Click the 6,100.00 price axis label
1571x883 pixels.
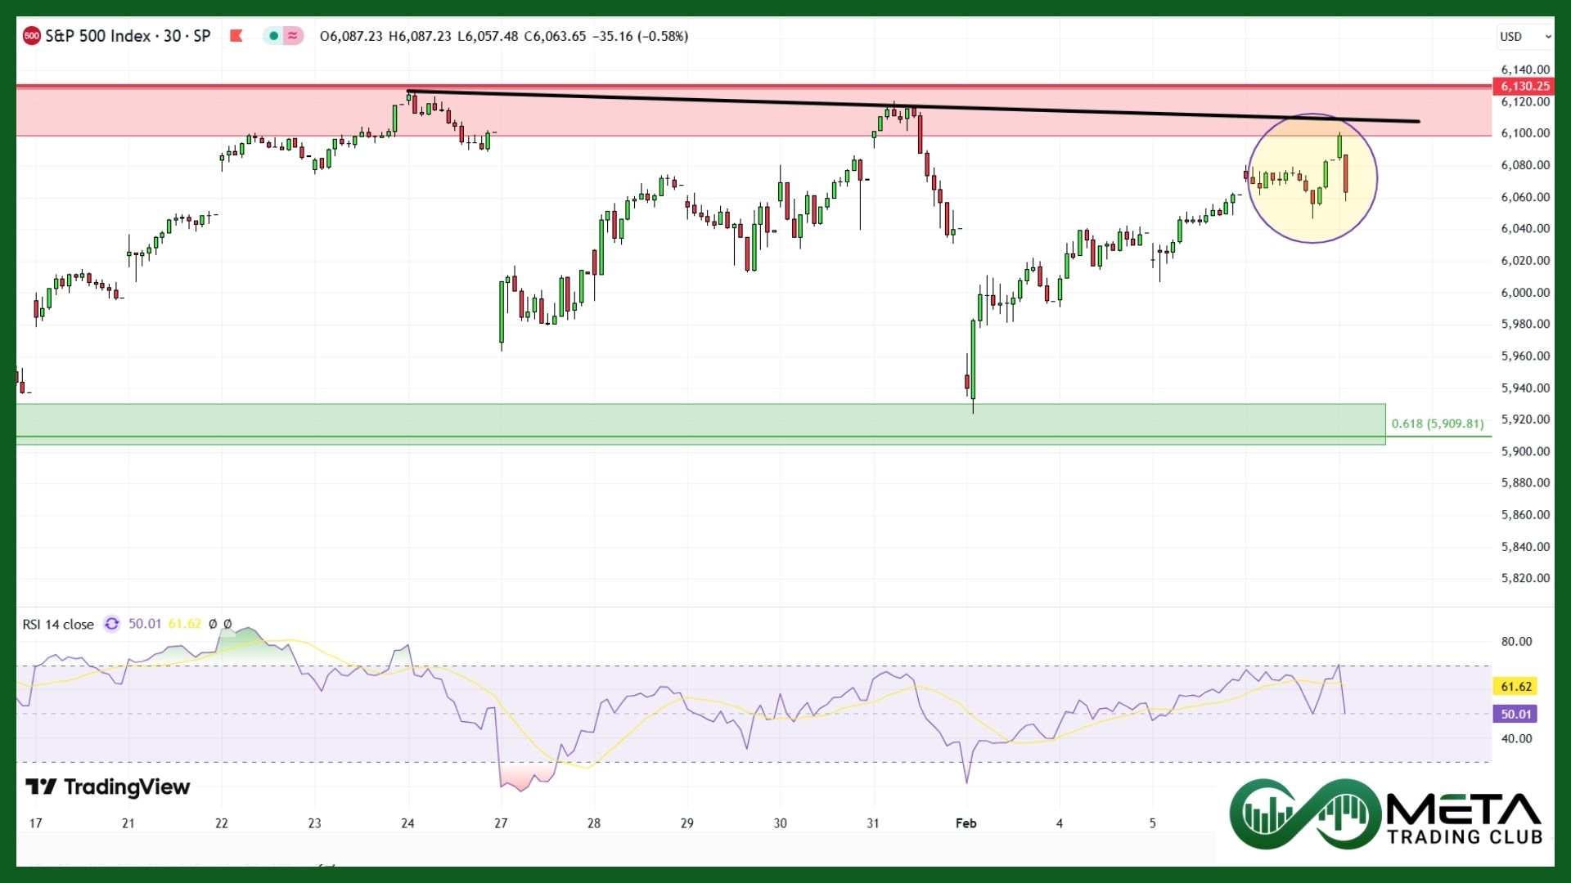(1525, 133)
